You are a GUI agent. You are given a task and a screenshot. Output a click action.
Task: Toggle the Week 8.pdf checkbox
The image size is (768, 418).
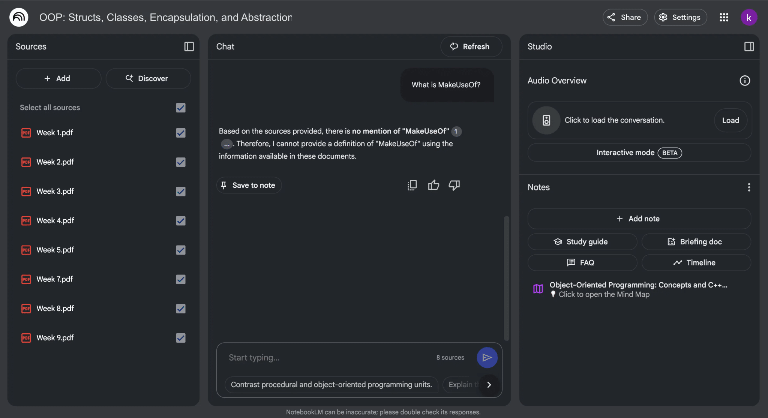[181, 309]
